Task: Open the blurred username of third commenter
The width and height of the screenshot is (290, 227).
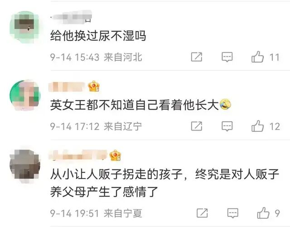Action: 78,155
